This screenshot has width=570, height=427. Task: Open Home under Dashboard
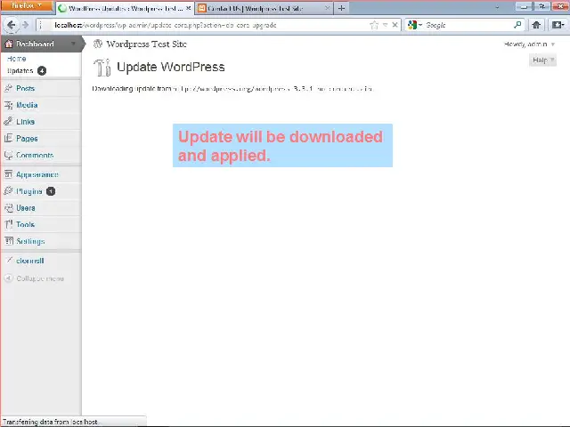click(16, 59)
